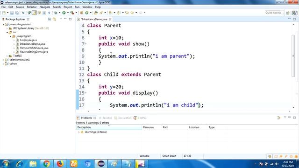Click the Debug bug icon
Viewport: 299px width, 168px height.
(56, 13)
